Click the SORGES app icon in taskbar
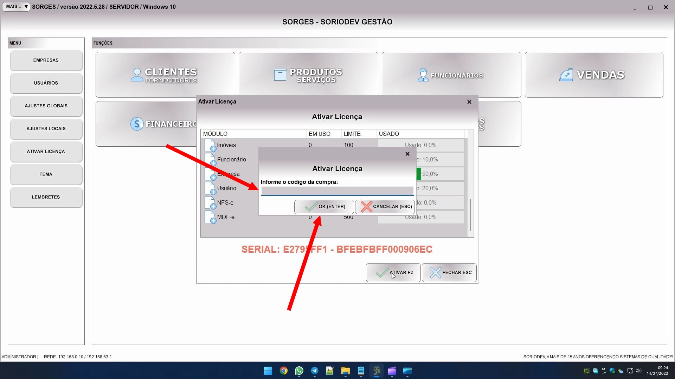 tap(377, 371)
